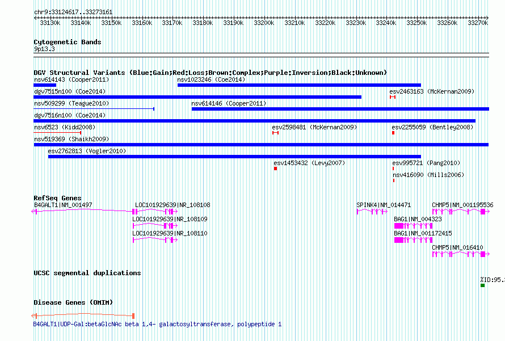Open the CHMP5|NM_016410 gene label
Viewport: 505px width, 341px height.
[x=457, y=247]
